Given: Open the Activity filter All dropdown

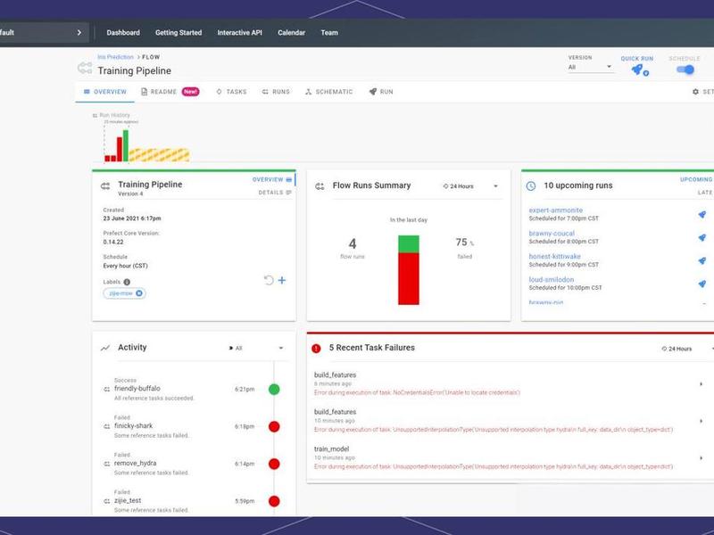Looking at the screenshot, I should (x=256, y=348).
